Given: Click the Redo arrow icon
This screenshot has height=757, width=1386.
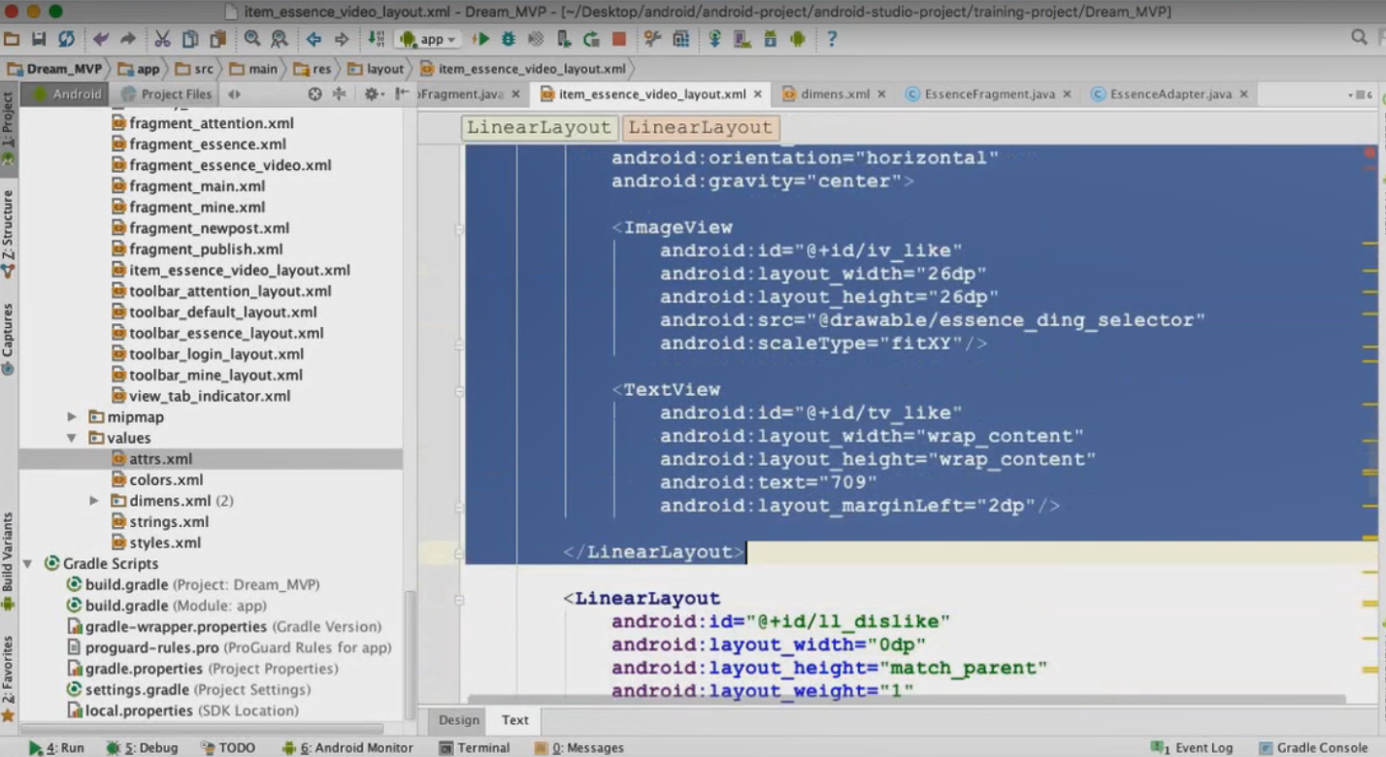Looking at the screenshot, I should point(128,39).
